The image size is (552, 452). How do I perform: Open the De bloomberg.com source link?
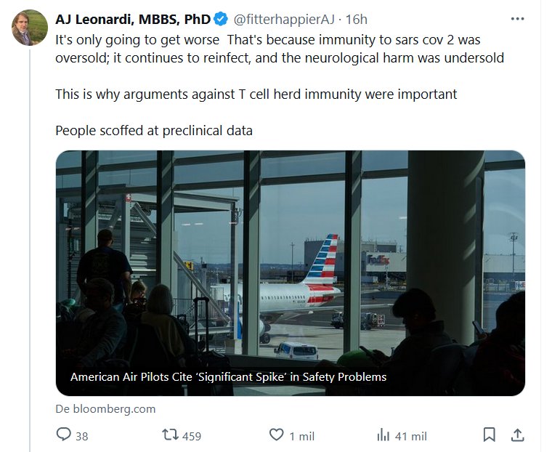[105, 408]
